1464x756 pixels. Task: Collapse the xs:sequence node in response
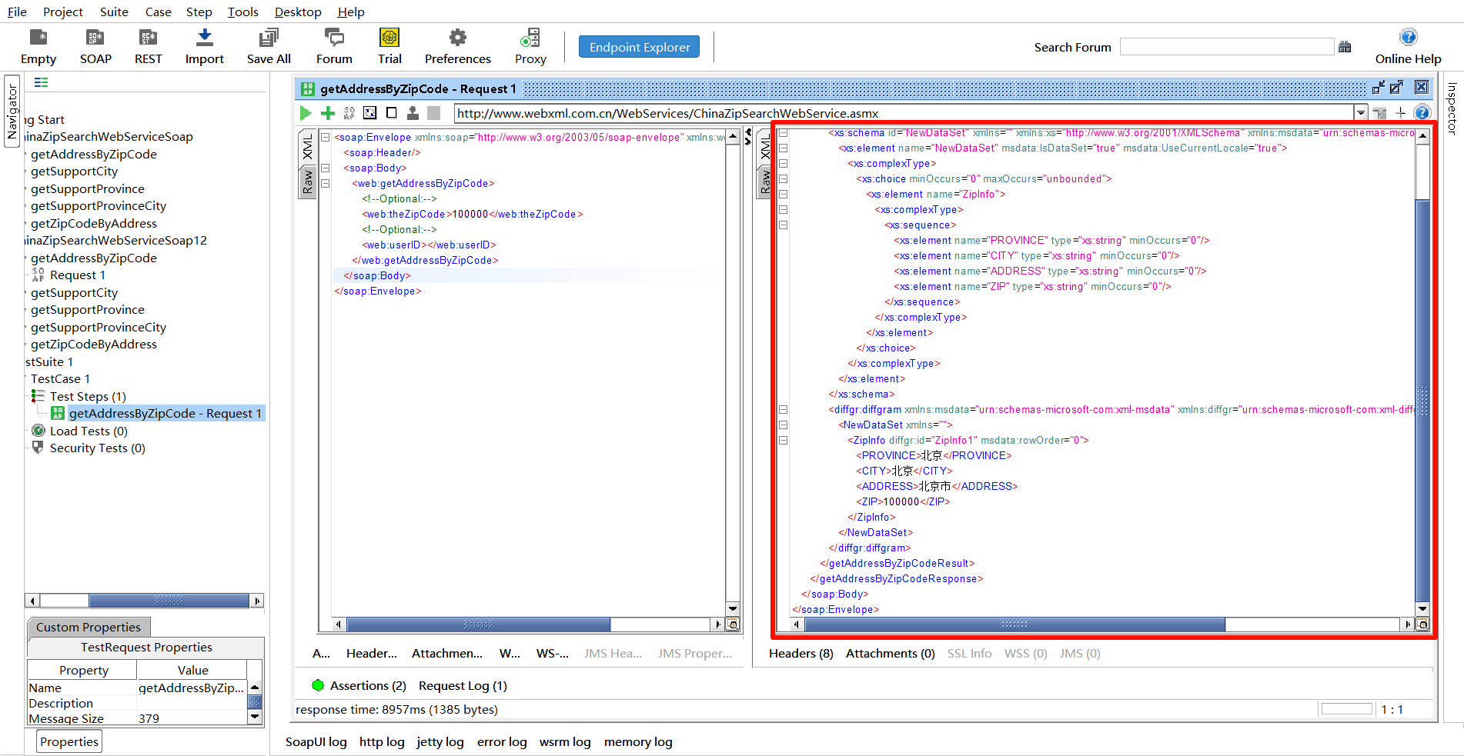point(784,225)
